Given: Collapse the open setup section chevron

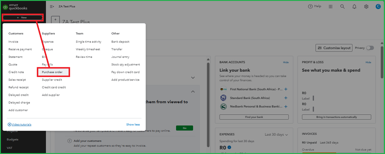Looking at the screenshot, I should (x=193, y=92).
